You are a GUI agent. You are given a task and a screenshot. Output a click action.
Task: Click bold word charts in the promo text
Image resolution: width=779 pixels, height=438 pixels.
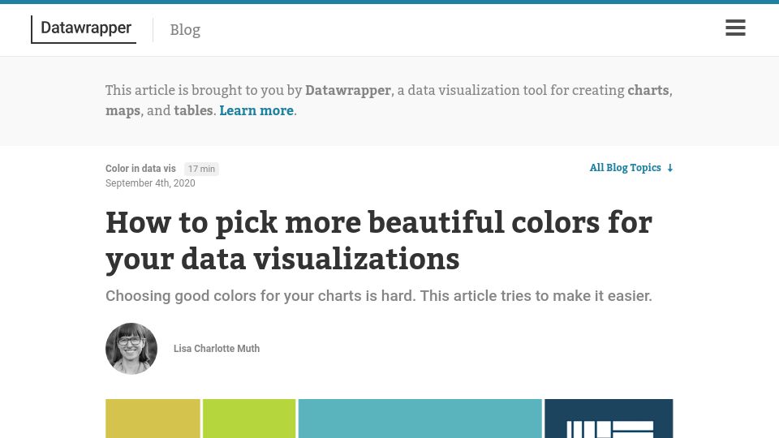[648, 90]
